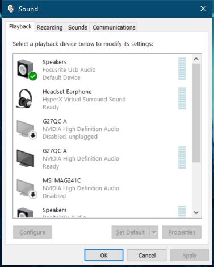Screen dimensions: 214x267
Task: Click the scroll up arrow of device list
Action: [x=196, y=59]
